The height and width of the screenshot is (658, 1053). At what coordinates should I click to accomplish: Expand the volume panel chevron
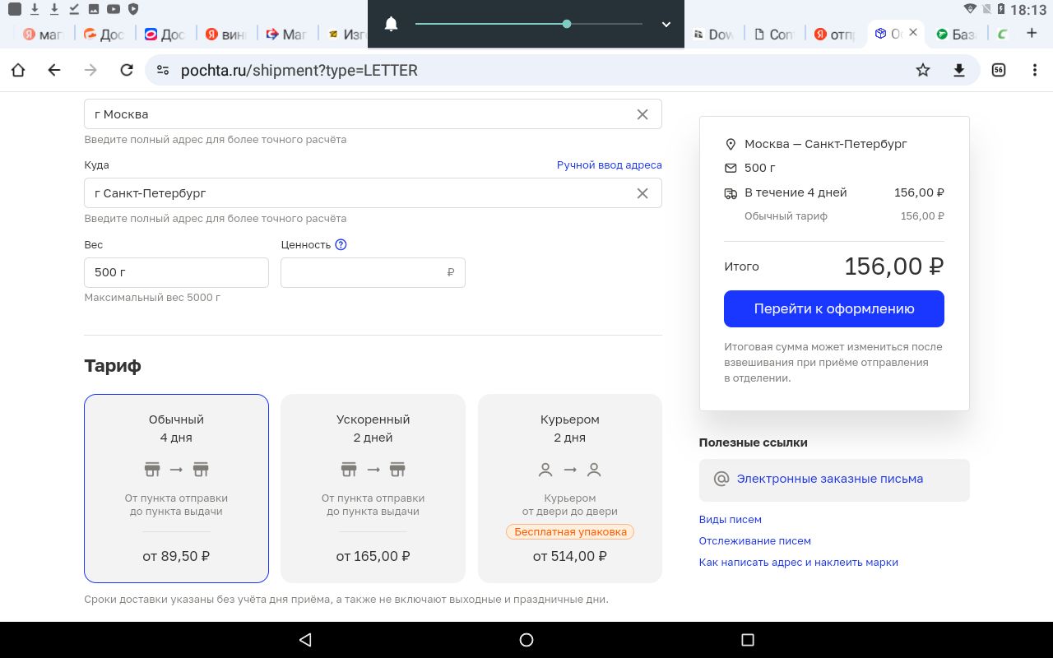tap(666, 25)
